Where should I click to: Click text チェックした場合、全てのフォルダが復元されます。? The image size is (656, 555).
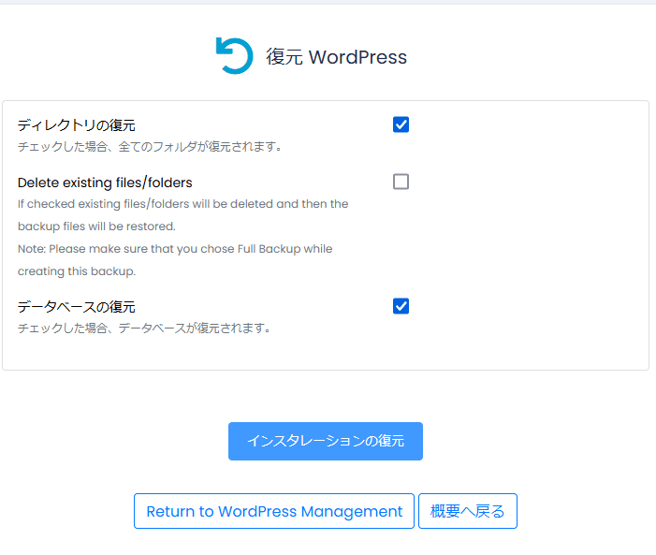coord(150,147)
